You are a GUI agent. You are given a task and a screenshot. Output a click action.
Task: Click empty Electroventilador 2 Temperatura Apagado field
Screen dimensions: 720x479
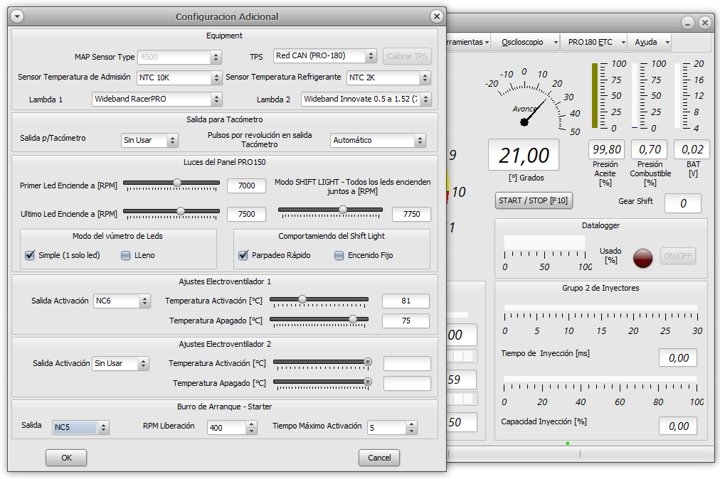[407, 383]
